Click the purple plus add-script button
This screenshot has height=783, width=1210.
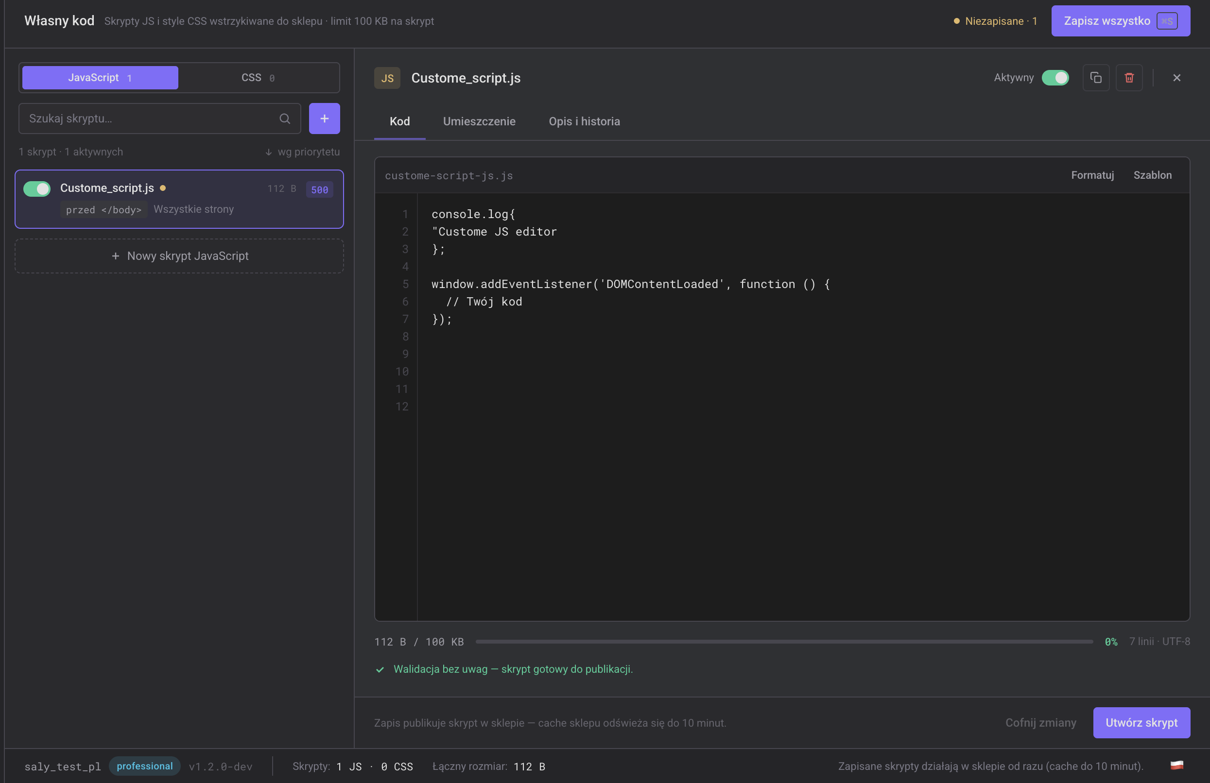click(x=324, y=119)
